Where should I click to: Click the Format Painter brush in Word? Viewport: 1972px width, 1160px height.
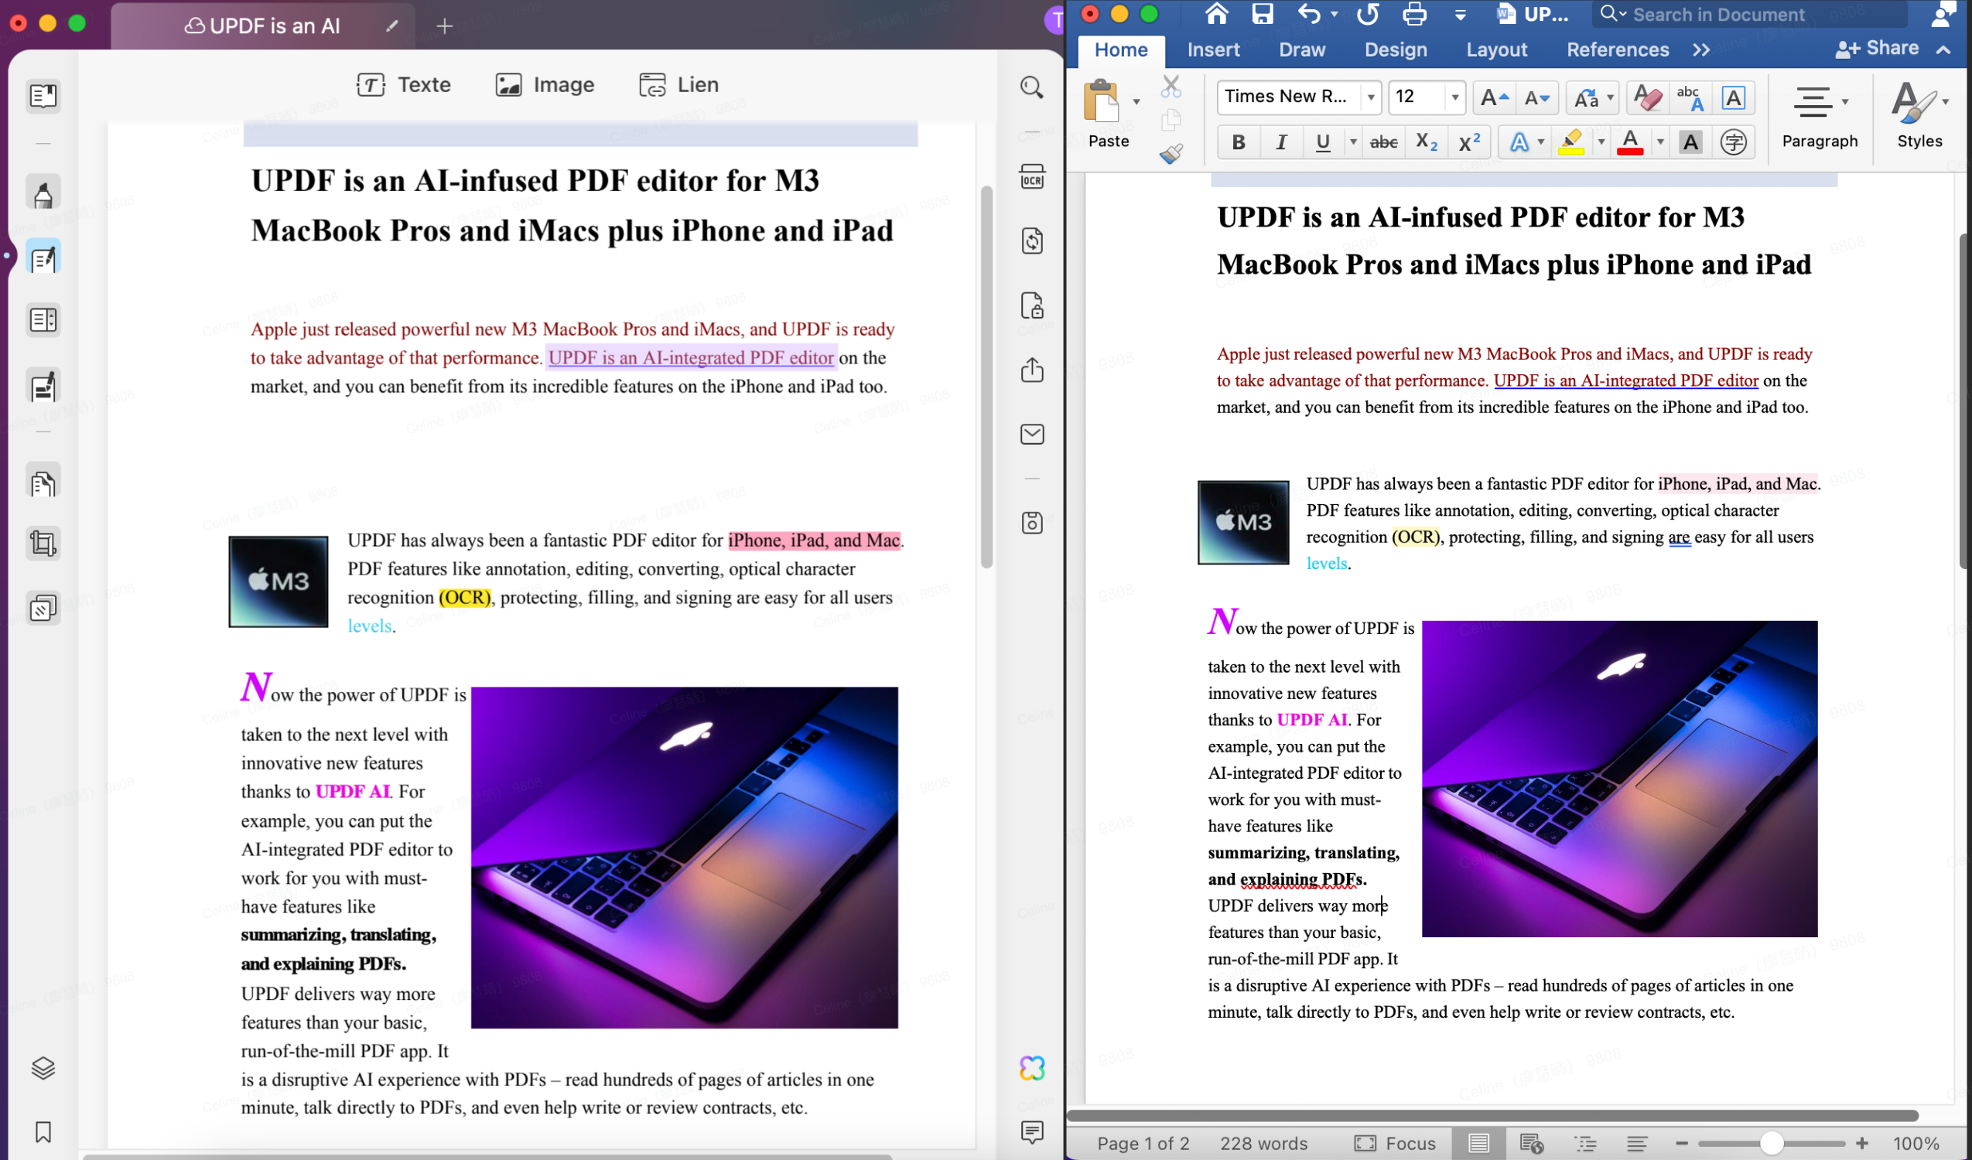point(1171,154)
